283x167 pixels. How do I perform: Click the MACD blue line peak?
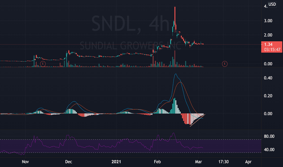tap(176, 74)
